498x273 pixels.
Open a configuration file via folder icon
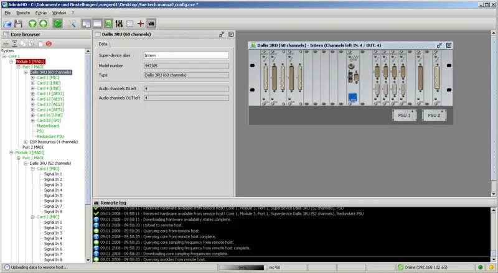click(7, 24)
